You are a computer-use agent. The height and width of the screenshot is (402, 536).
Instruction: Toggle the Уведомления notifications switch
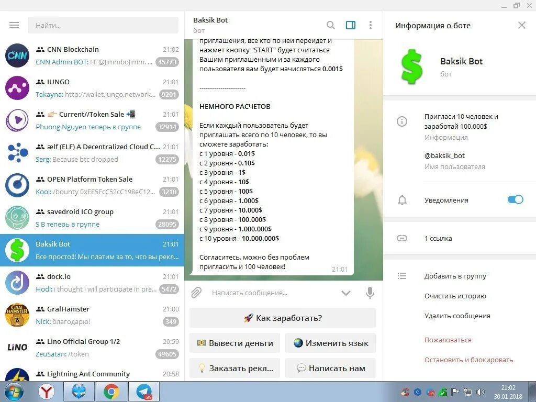tap(516, 199)
